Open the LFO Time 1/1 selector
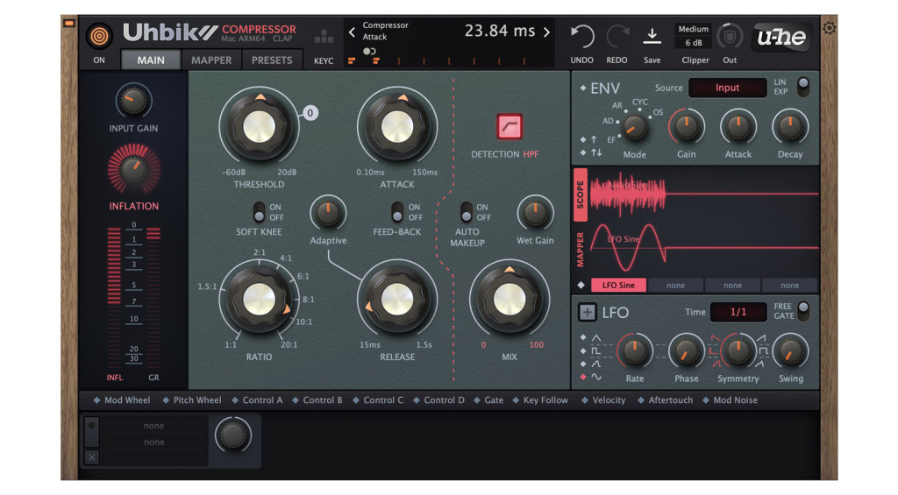Viewport: 898px width, 495px height. pyautogui.click(x=738, y=312)
